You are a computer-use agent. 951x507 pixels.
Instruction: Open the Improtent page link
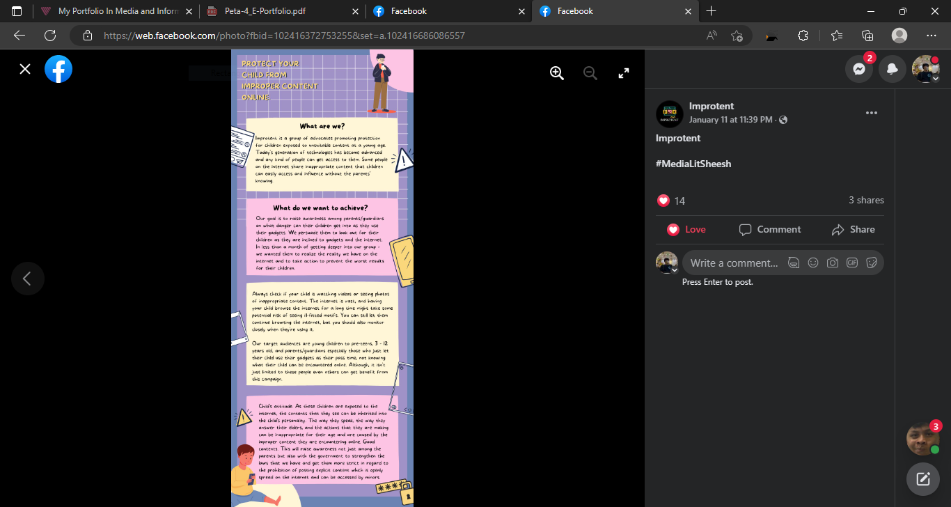pos(711,106)
